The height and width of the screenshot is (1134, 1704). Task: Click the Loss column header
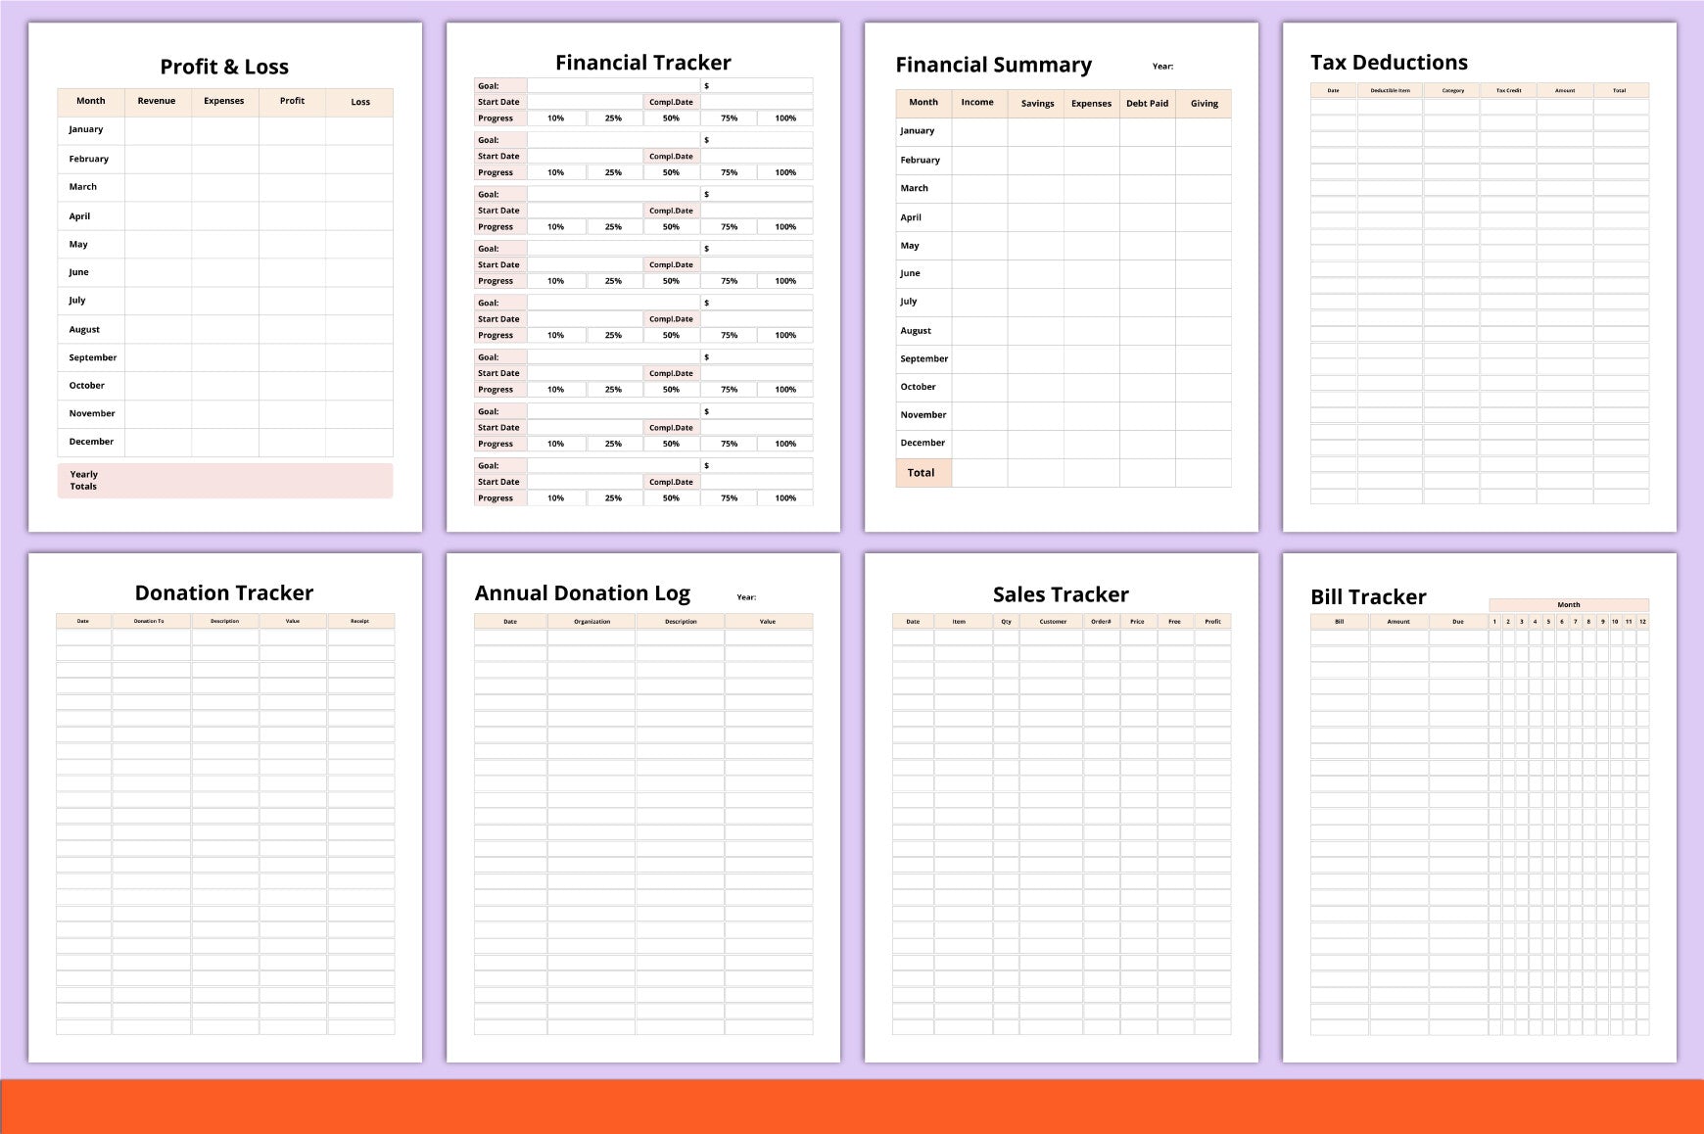click(360, 102)
